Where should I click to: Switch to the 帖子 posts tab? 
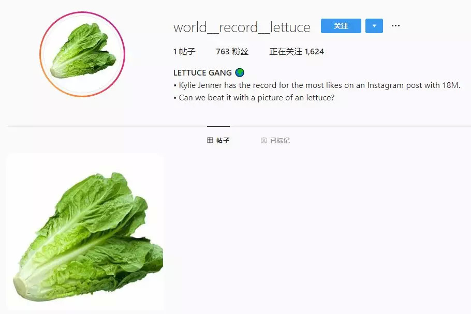[218, 140]
